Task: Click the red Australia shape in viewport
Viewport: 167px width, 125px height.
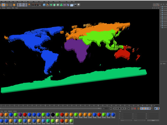Action: pos(122,54)
